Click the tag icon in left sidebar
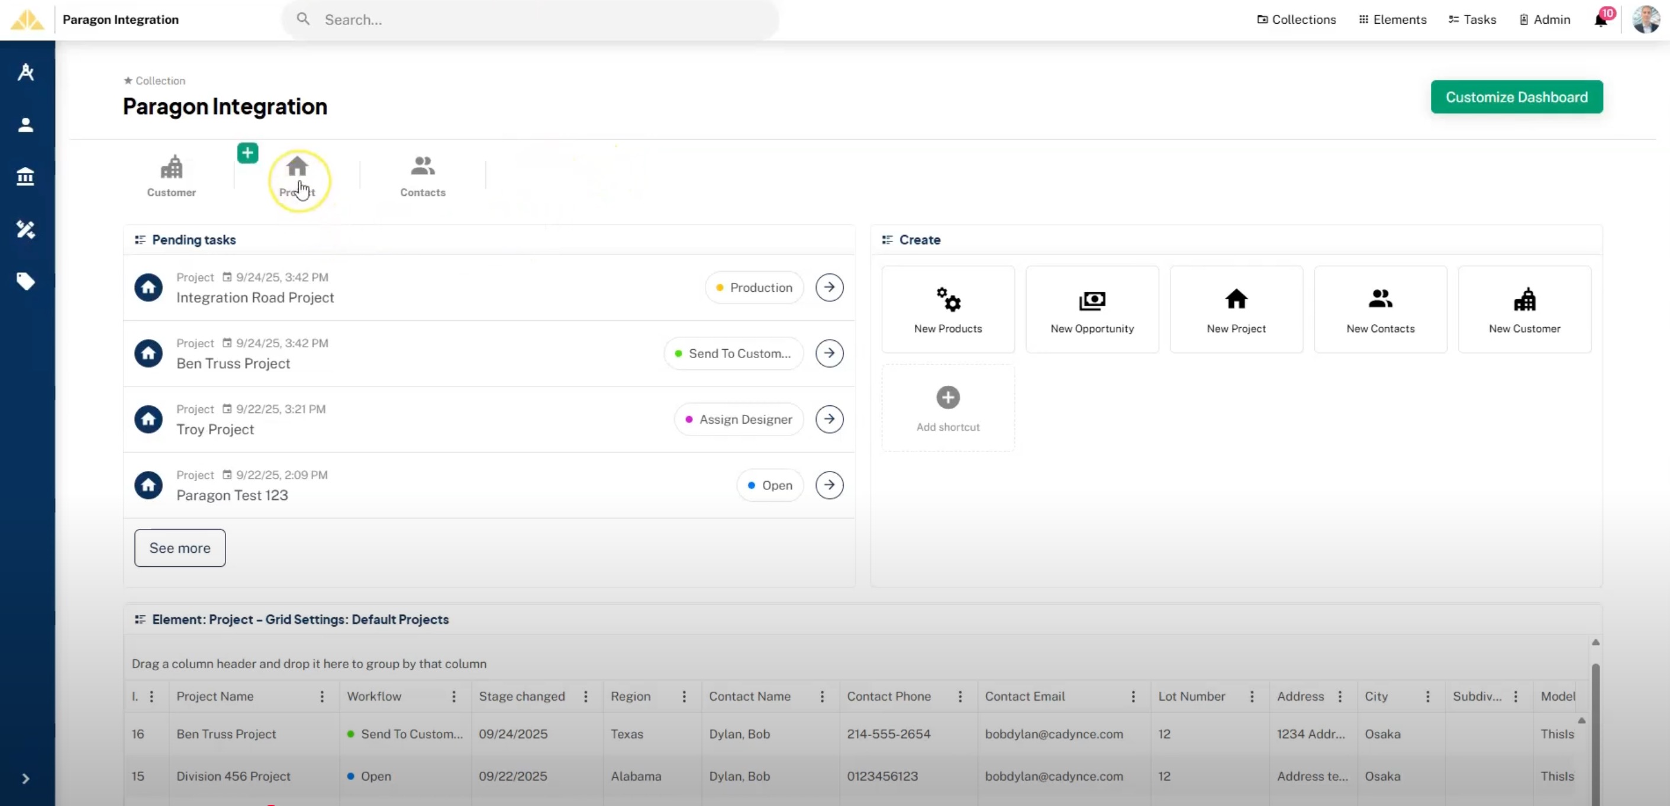The image size is (1670, 806). tap(25, 282)
